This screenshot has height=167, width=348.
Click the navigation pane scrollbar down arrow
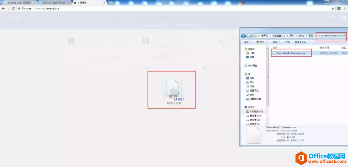click(x=268, y=123)
